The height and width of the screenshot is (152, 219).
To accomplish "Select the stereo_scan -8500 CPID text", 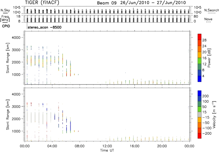I will tap(44, 27).
